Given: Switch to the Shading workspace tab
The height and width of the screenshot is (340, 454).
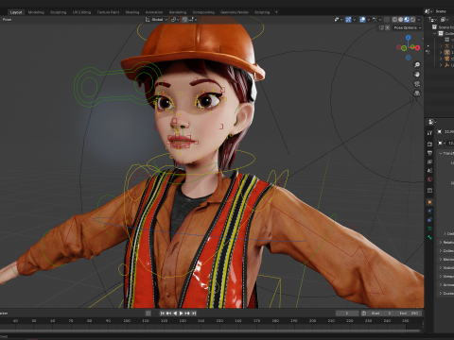Looking at the screenshot, I should (x=132, y=12).
